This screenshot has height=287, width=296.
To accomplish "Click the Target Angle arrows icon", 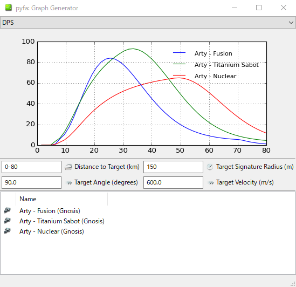I will (x=70, y=183).
